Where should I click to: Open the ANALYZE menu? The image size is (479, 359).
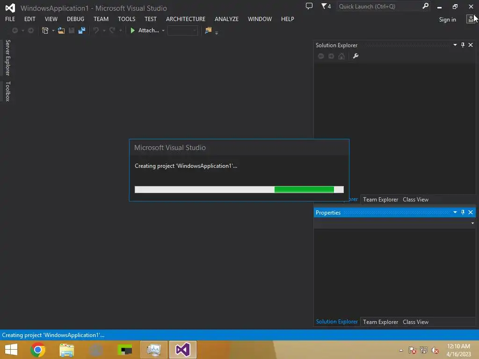pos(227,19)
